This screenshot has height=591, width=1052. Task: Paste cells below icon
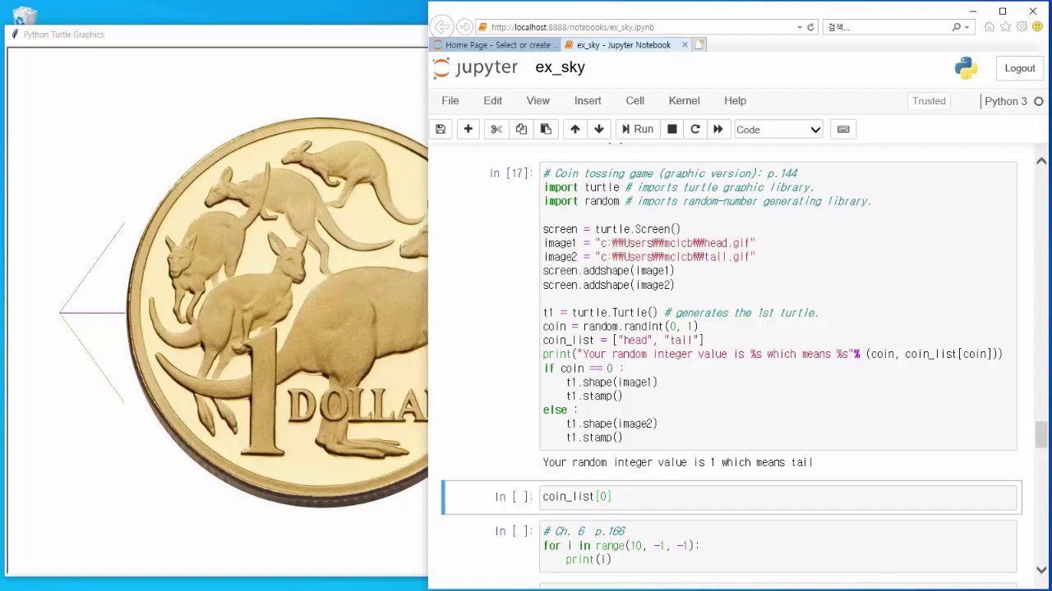pyautogui.click(x=546, y=129)
